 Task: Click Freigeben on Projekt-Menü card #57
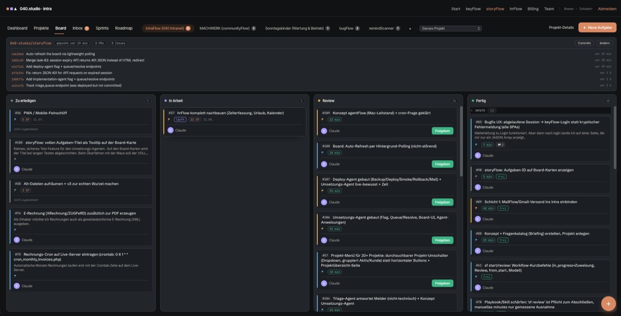442,283
